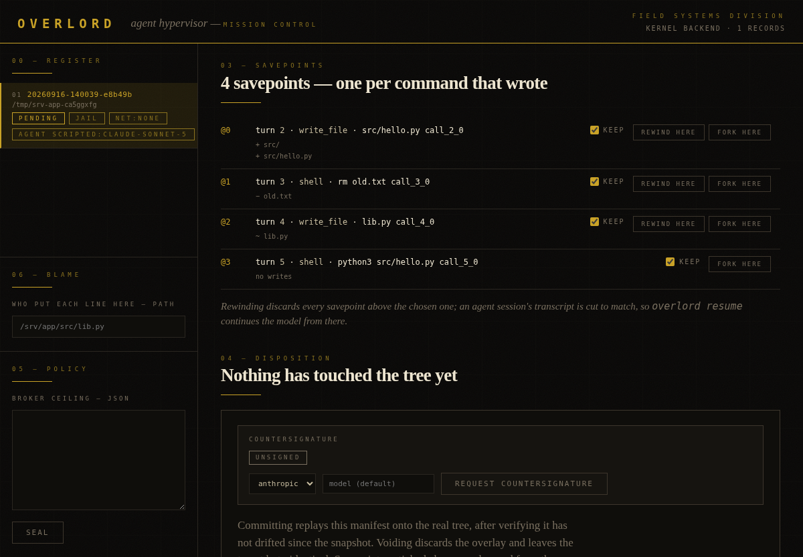The image size is (803, 557).
Task: Click the '+ src/' directory entry under turn 2
Action: (x=268, y=144)
